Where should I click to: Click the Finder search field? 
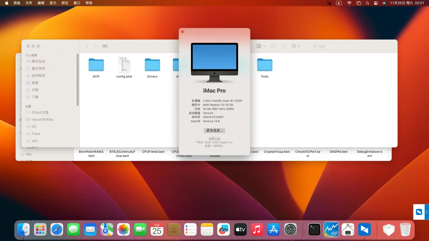click(352, 46)
